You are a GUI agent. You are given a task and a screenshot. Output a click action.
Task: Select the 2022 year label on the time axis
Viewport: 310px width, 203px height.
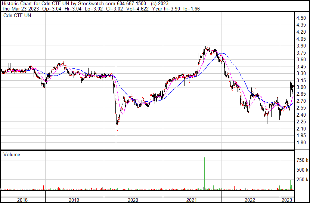click(x=250, y=200)
